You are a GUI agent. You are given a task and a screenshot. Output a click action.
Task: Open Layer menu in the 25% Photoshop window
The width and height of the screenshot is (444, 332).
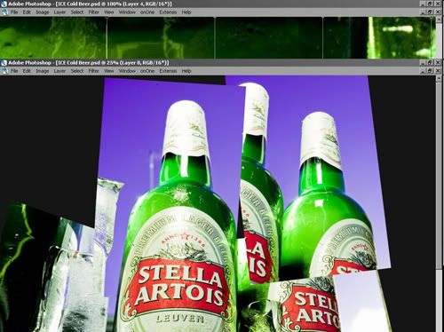pyautogui.click(x=59, y=71)
